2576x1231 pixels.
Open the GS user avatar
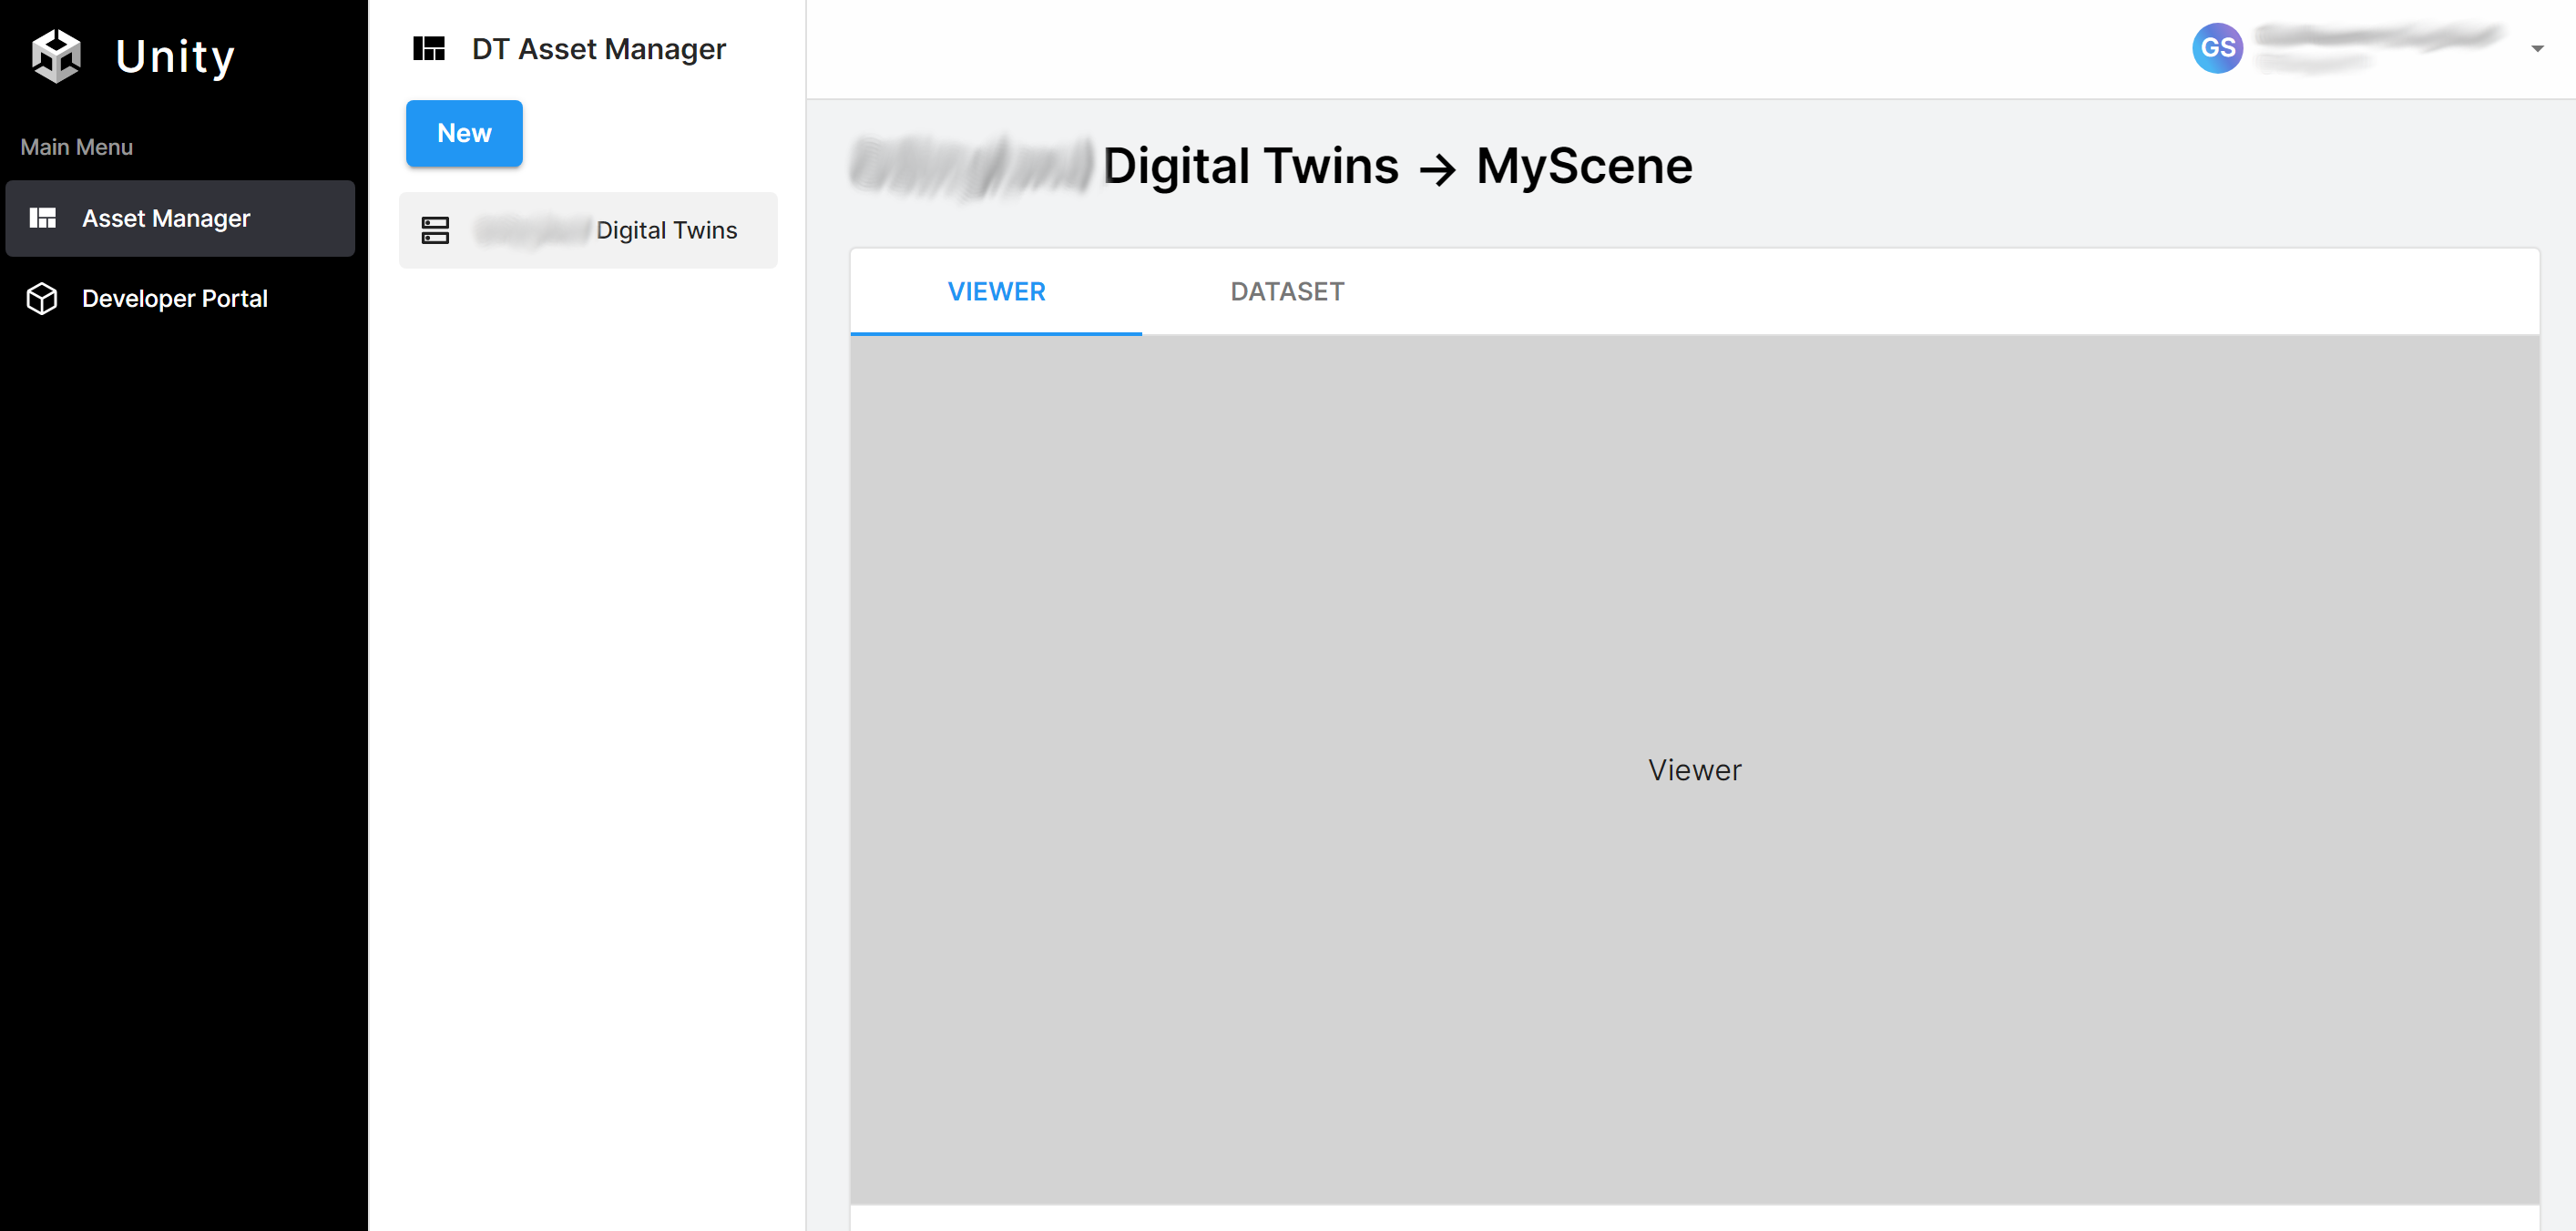point(2217,47)
